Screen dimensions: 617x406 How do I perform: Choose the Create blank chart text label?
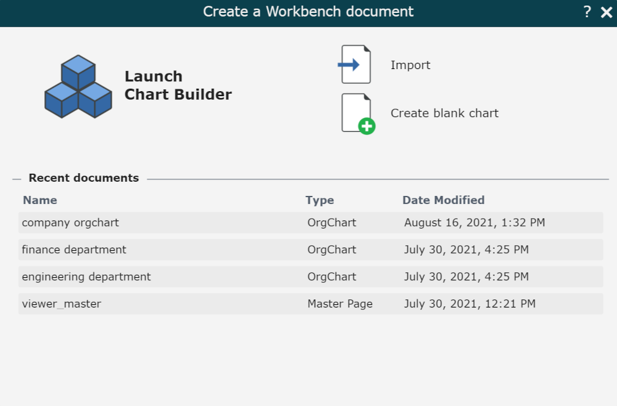point(444,113)
